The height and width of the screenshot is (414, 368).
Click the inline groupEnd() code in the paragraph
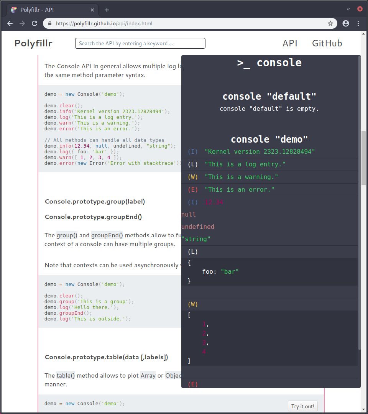pos(107,235)
